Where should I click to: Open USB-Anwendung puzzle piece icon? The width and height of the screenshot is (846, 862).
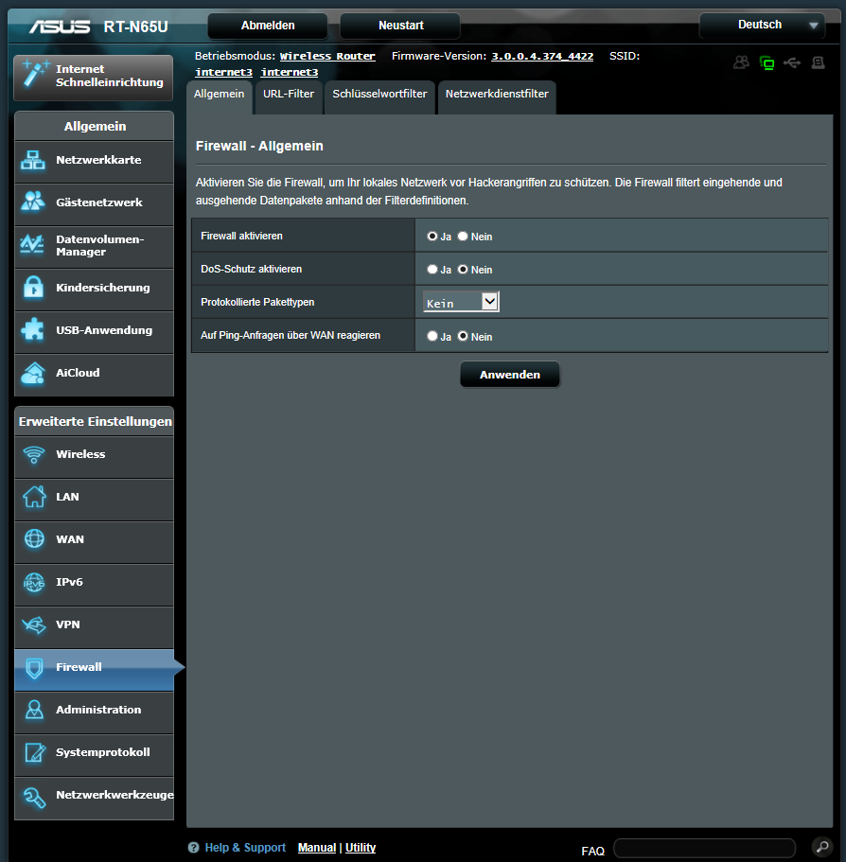tap(33, 330)
